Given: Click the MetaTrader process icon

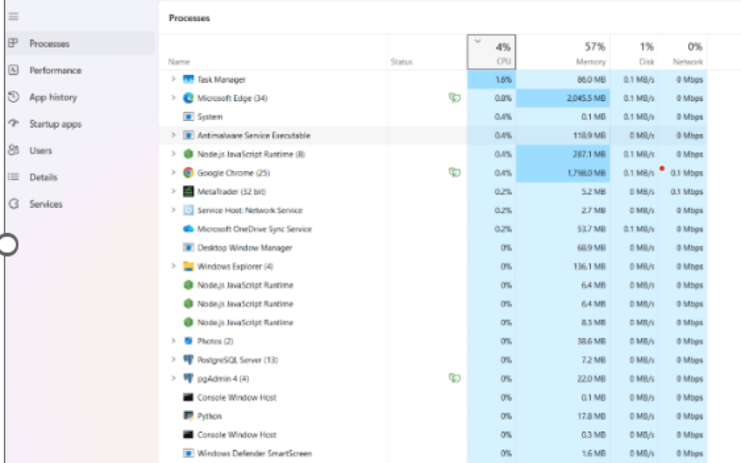Looking at the screenshot, I should click(188, 191).
